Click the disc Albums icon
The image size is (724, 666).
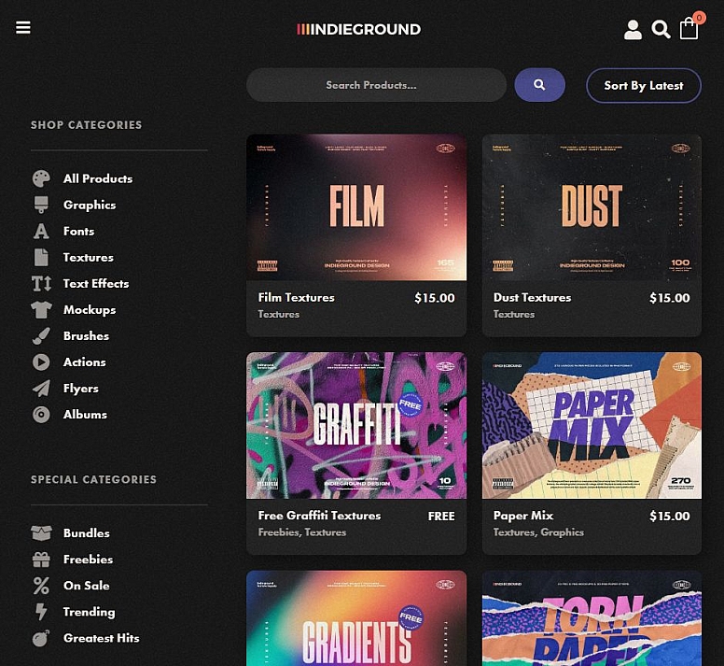click(41, 415)
